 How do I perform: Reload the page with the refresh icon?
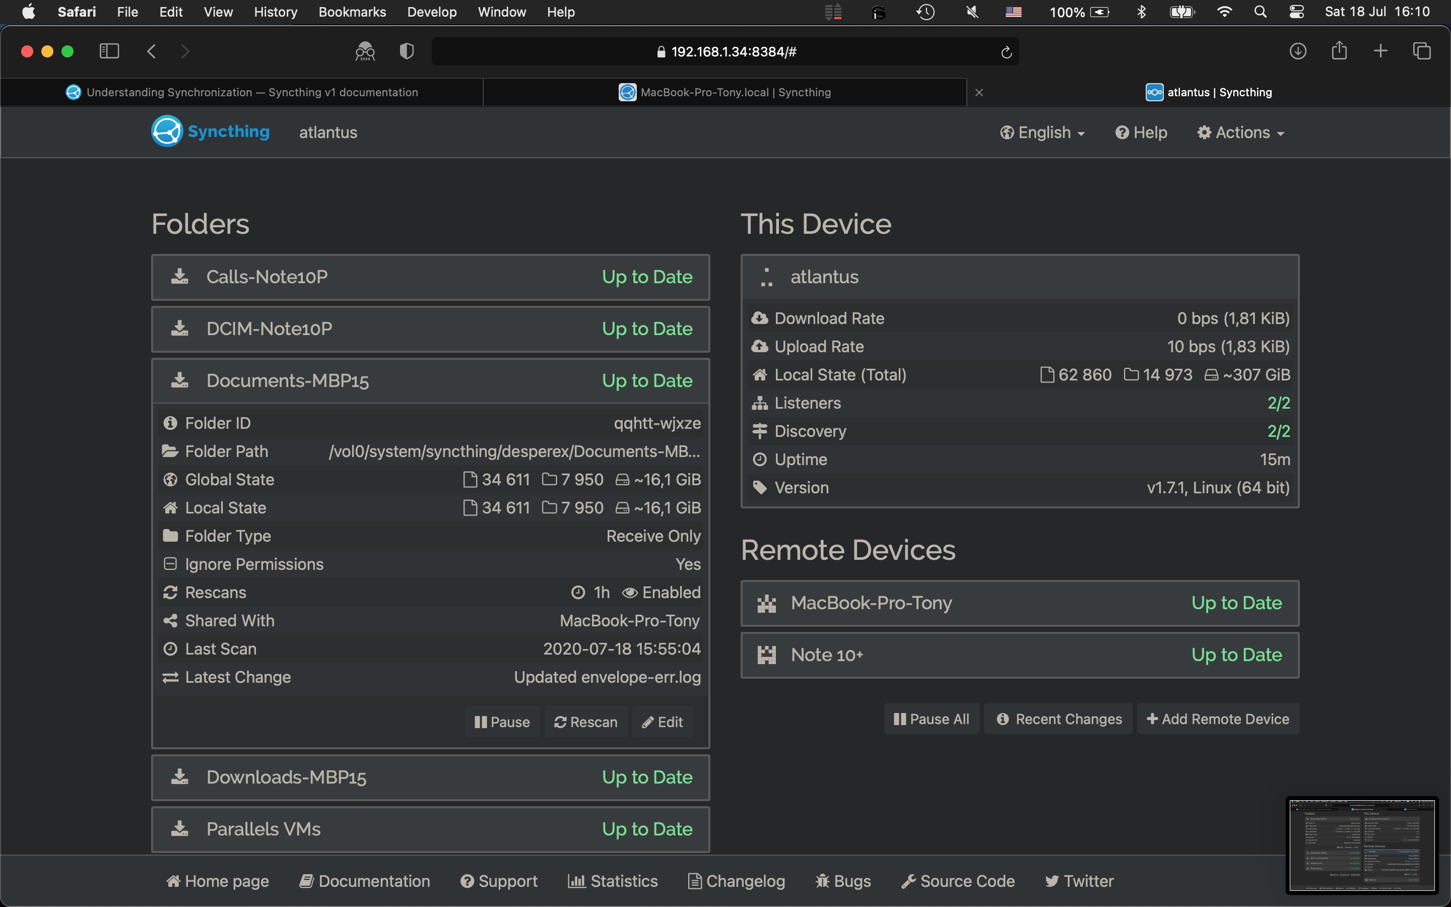pos(1006,52)
